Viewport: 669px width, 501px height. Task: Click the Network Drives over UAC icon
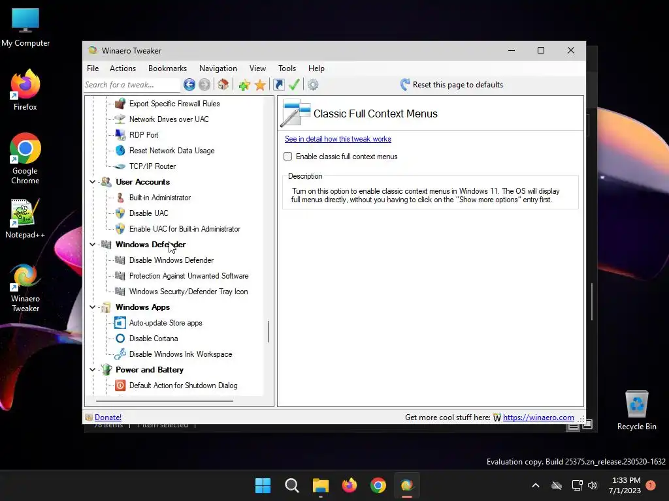pos(120,119)
